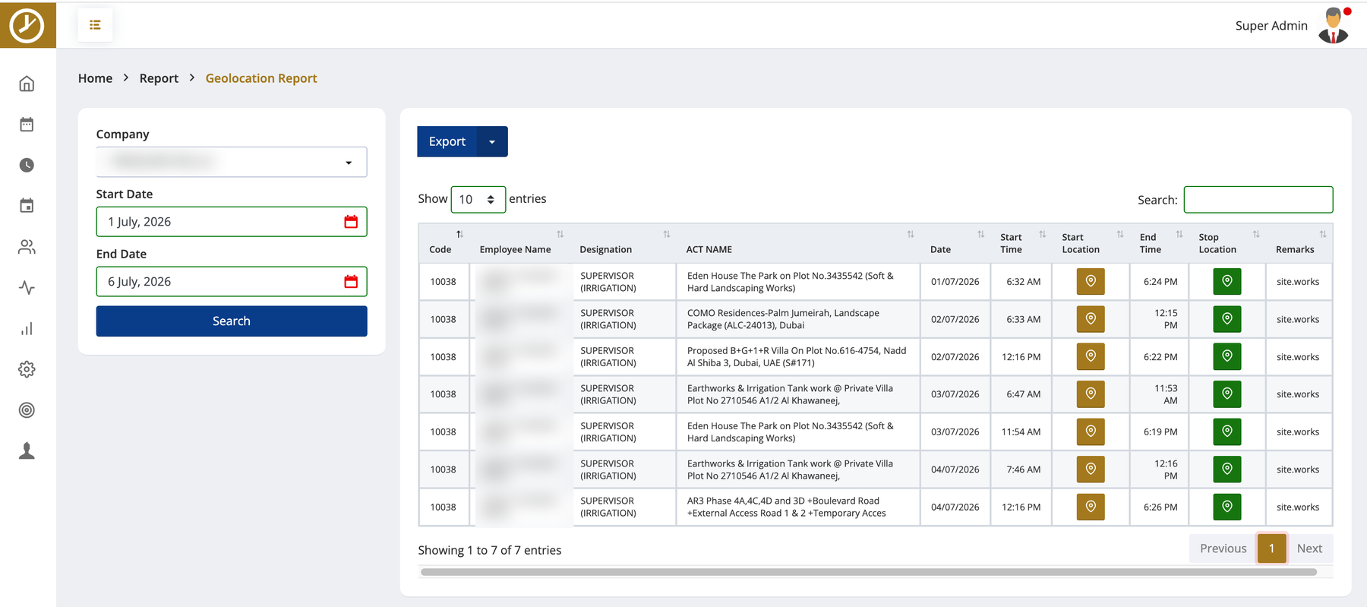Screen dimensions: 1367x607
Task: View stop location for 02/07/2026 6:22 PM row
Action: coord(1227,356)
